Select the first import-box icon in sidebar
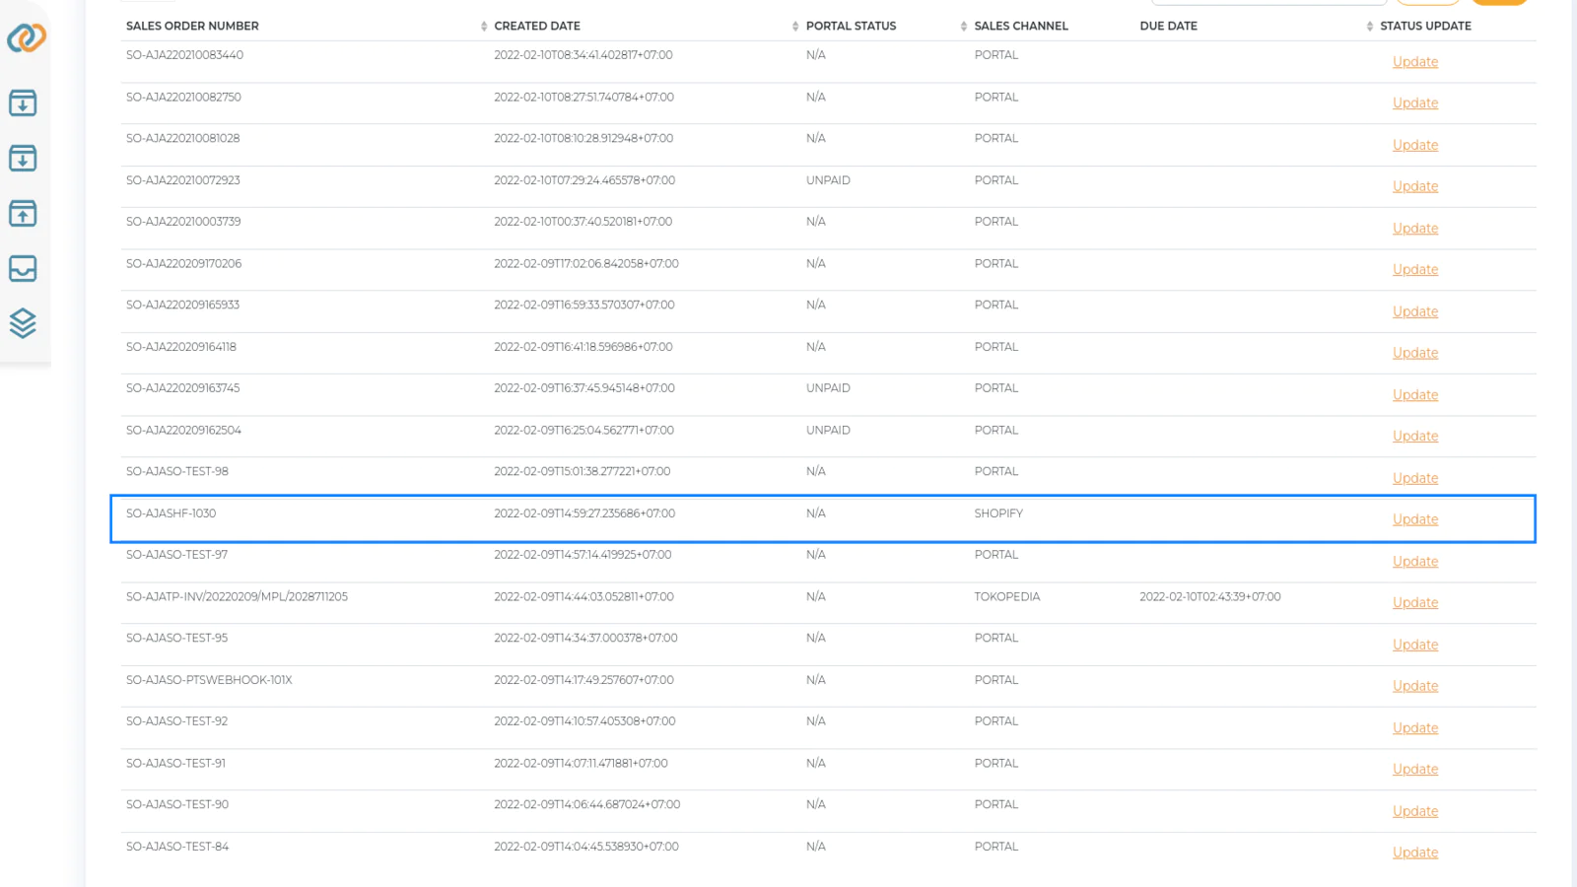Viewport: 1577px width, 887px height. (x=23, y=102)
